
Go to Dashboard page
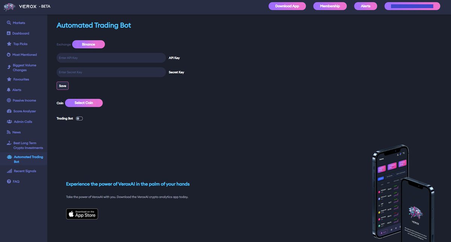coord(21,33)
